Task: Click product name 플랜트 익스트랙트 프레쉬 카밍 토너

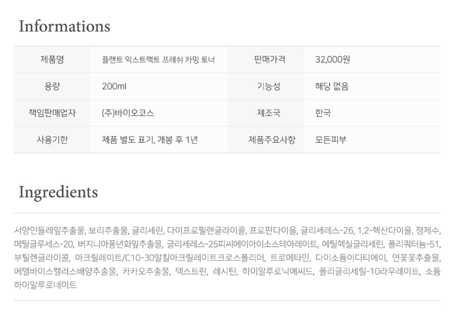Action: coord(158,59)
